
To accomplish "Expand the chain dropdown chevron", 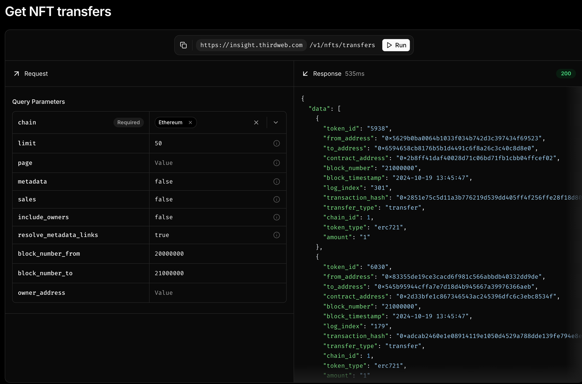I will click(x=276, y=122).
